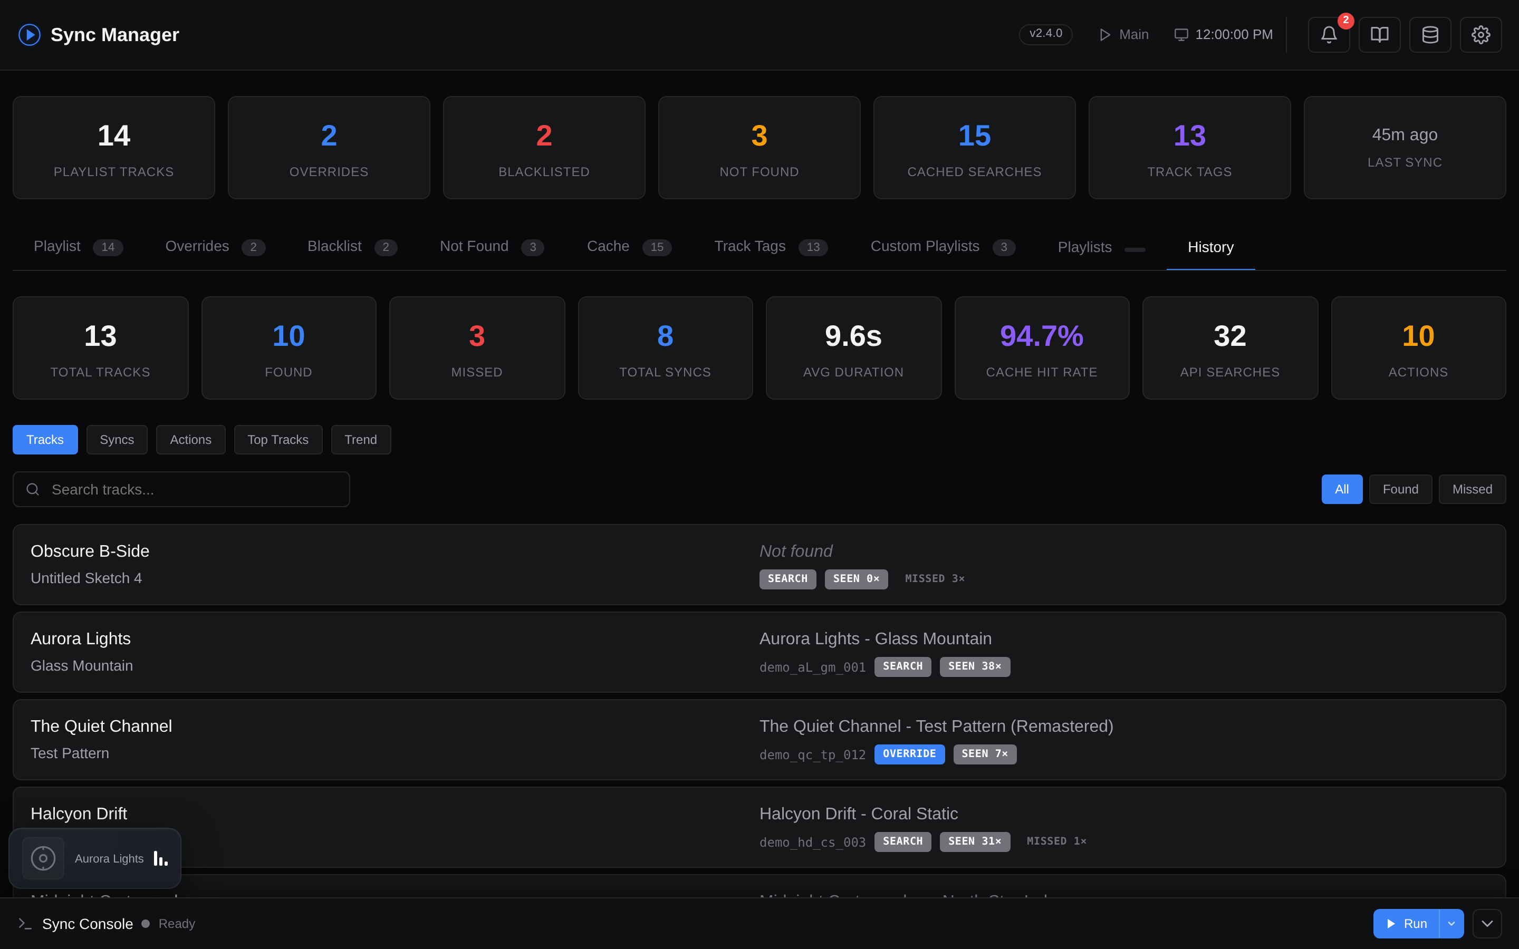Click the Sync Console terminal icon
The image size is (1519, 949).
pos(24,923)
